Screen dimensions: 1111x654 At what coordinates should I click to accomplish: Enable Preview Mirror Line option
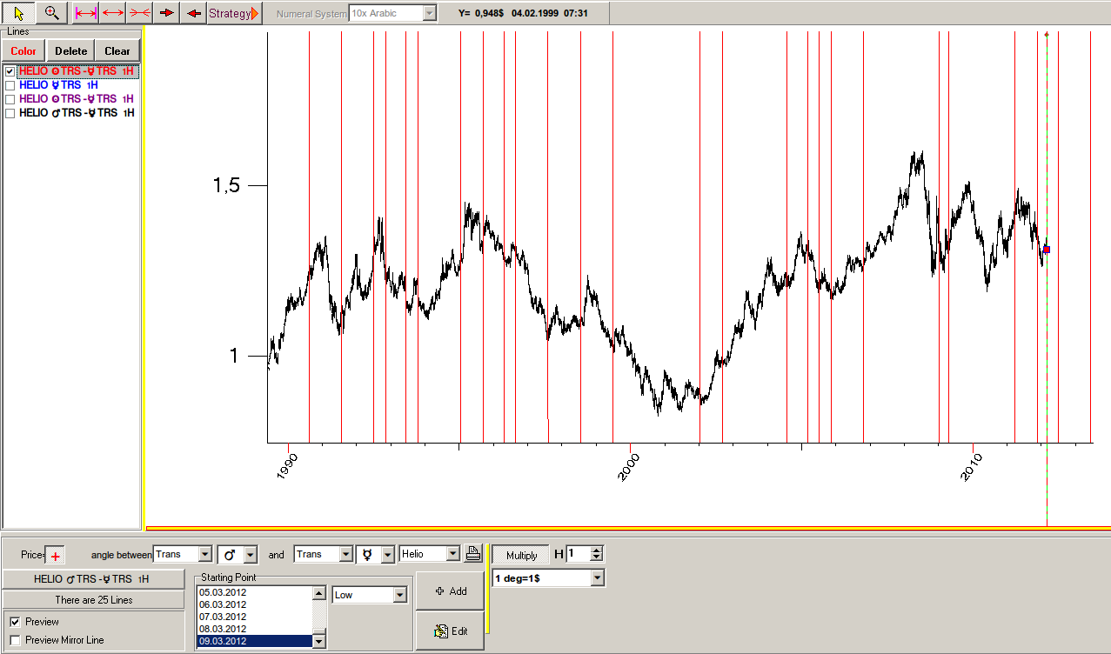tap(16, 640)
